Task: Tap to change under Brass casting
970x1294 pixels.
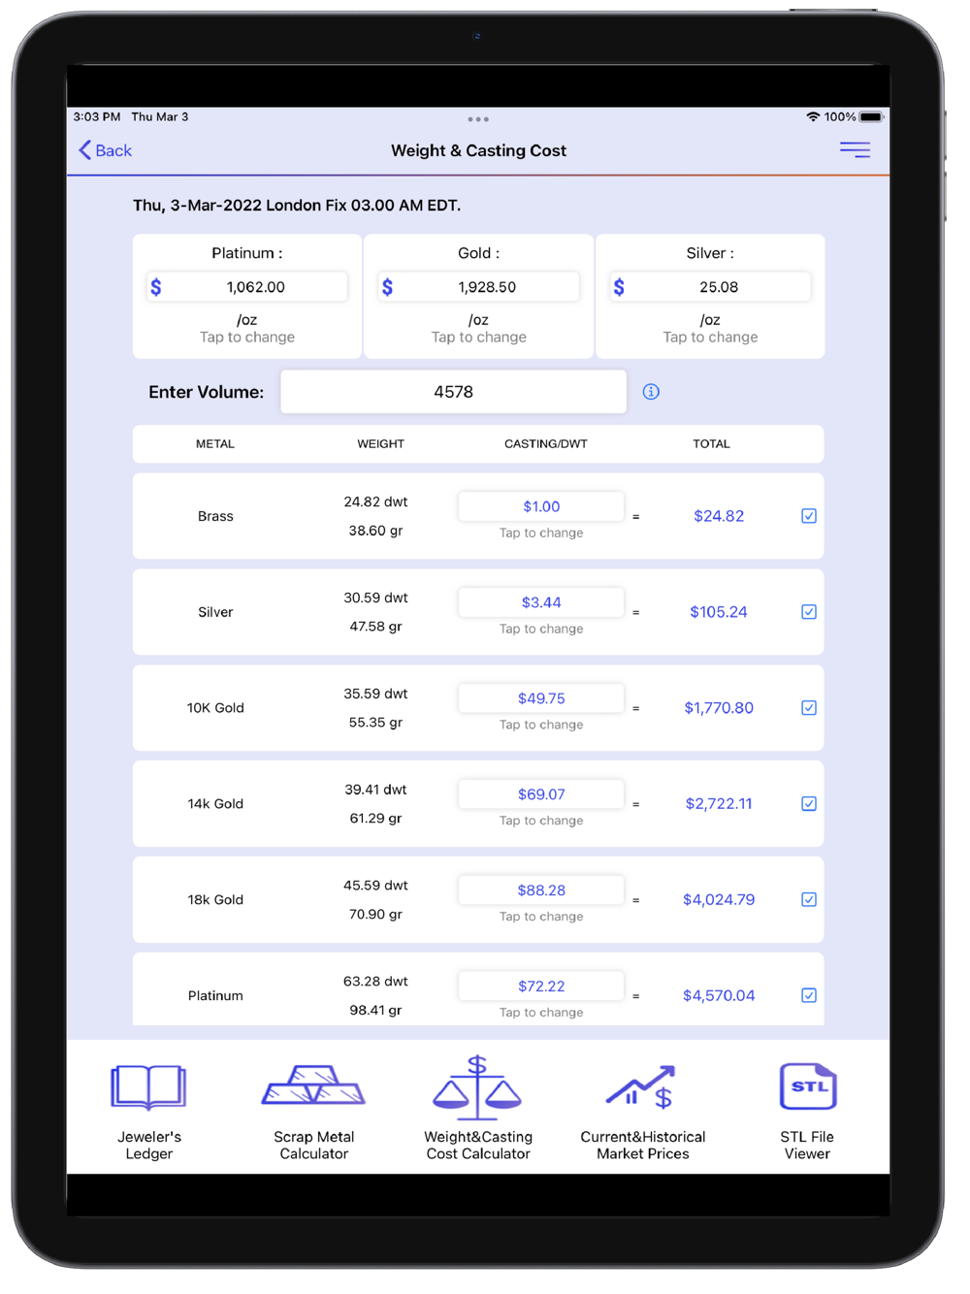Action: point(541,533)
